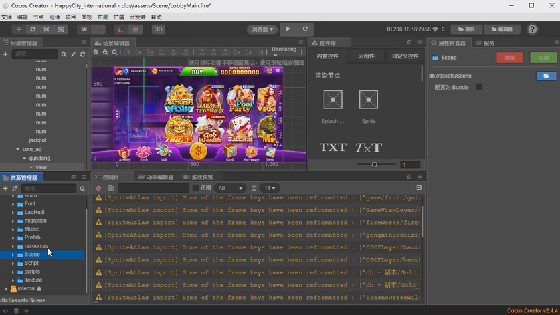Open the console font size 14 dropdown

pyautogui.click(x=270, y=188)
